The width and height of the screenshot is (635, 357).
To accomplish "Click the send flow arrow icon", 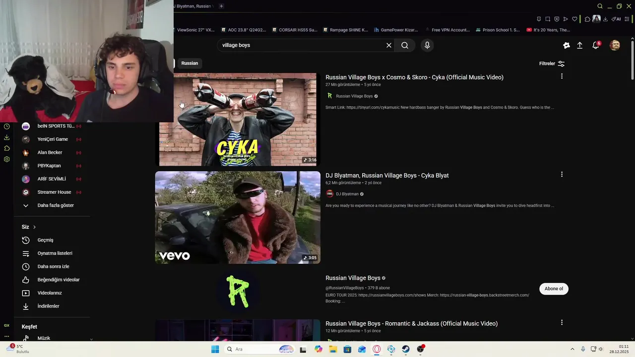I will coord(566,19).
